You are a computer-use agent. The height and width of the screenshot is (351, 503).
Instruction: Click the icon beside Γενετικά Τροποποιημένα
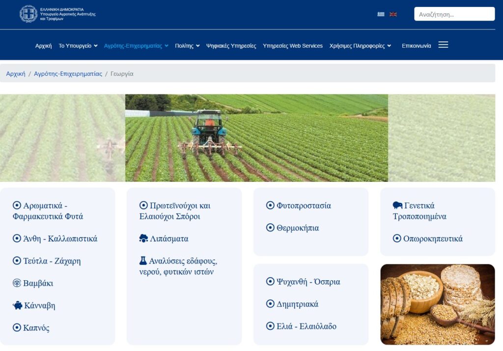pos(397,205)
